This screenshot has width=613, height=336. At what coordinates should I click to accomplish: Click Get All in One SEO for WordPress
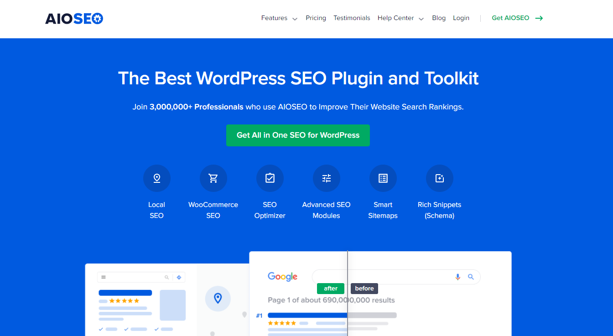point(298,135)
